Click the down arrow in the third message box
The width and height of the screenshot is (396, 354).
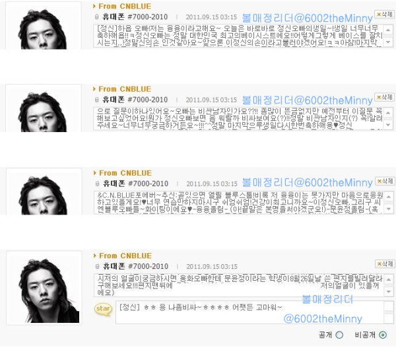389,209
